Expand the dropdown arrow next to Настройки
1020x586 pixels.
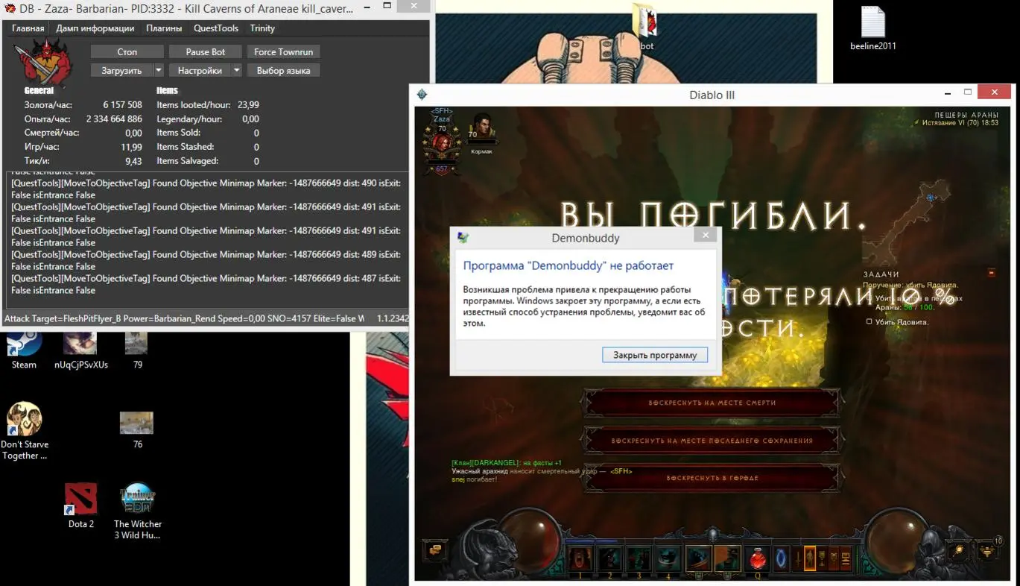click(x=236, y=71)
